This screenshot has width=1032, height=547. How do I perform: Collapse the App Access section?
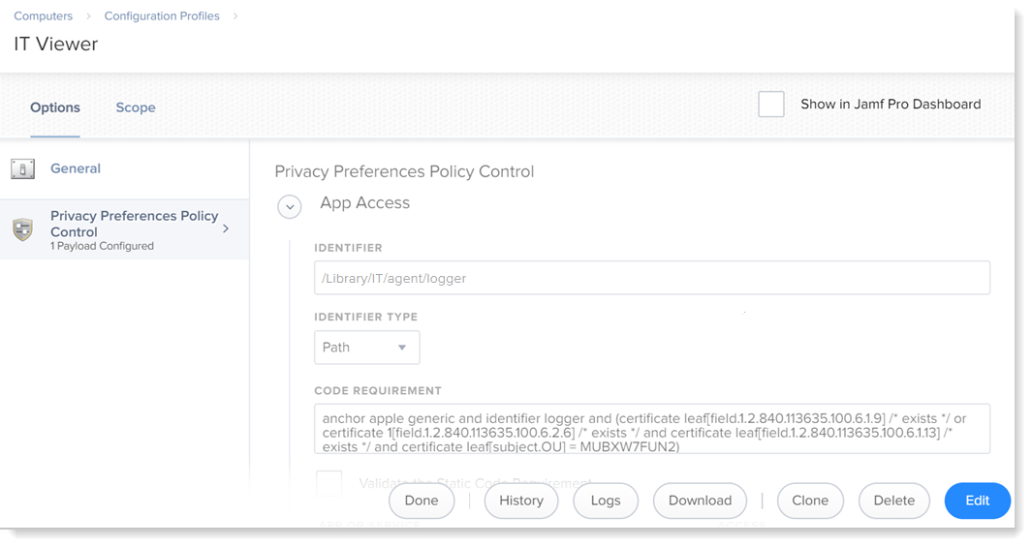click(x=289, y=206)
